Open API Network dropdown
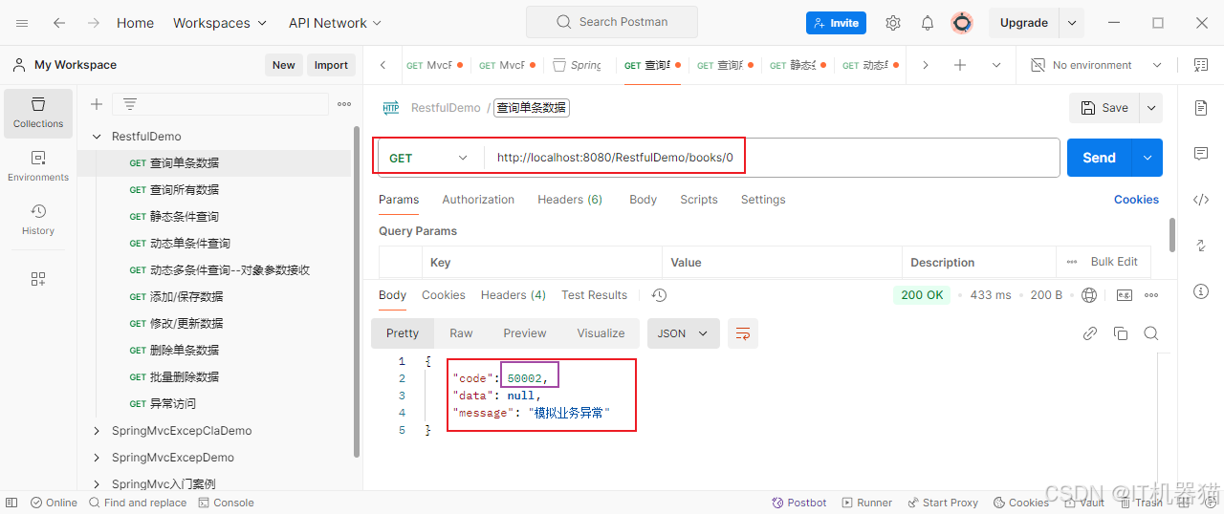The image size is (1224, 514). pyautogui.click(x=335, y=23)
